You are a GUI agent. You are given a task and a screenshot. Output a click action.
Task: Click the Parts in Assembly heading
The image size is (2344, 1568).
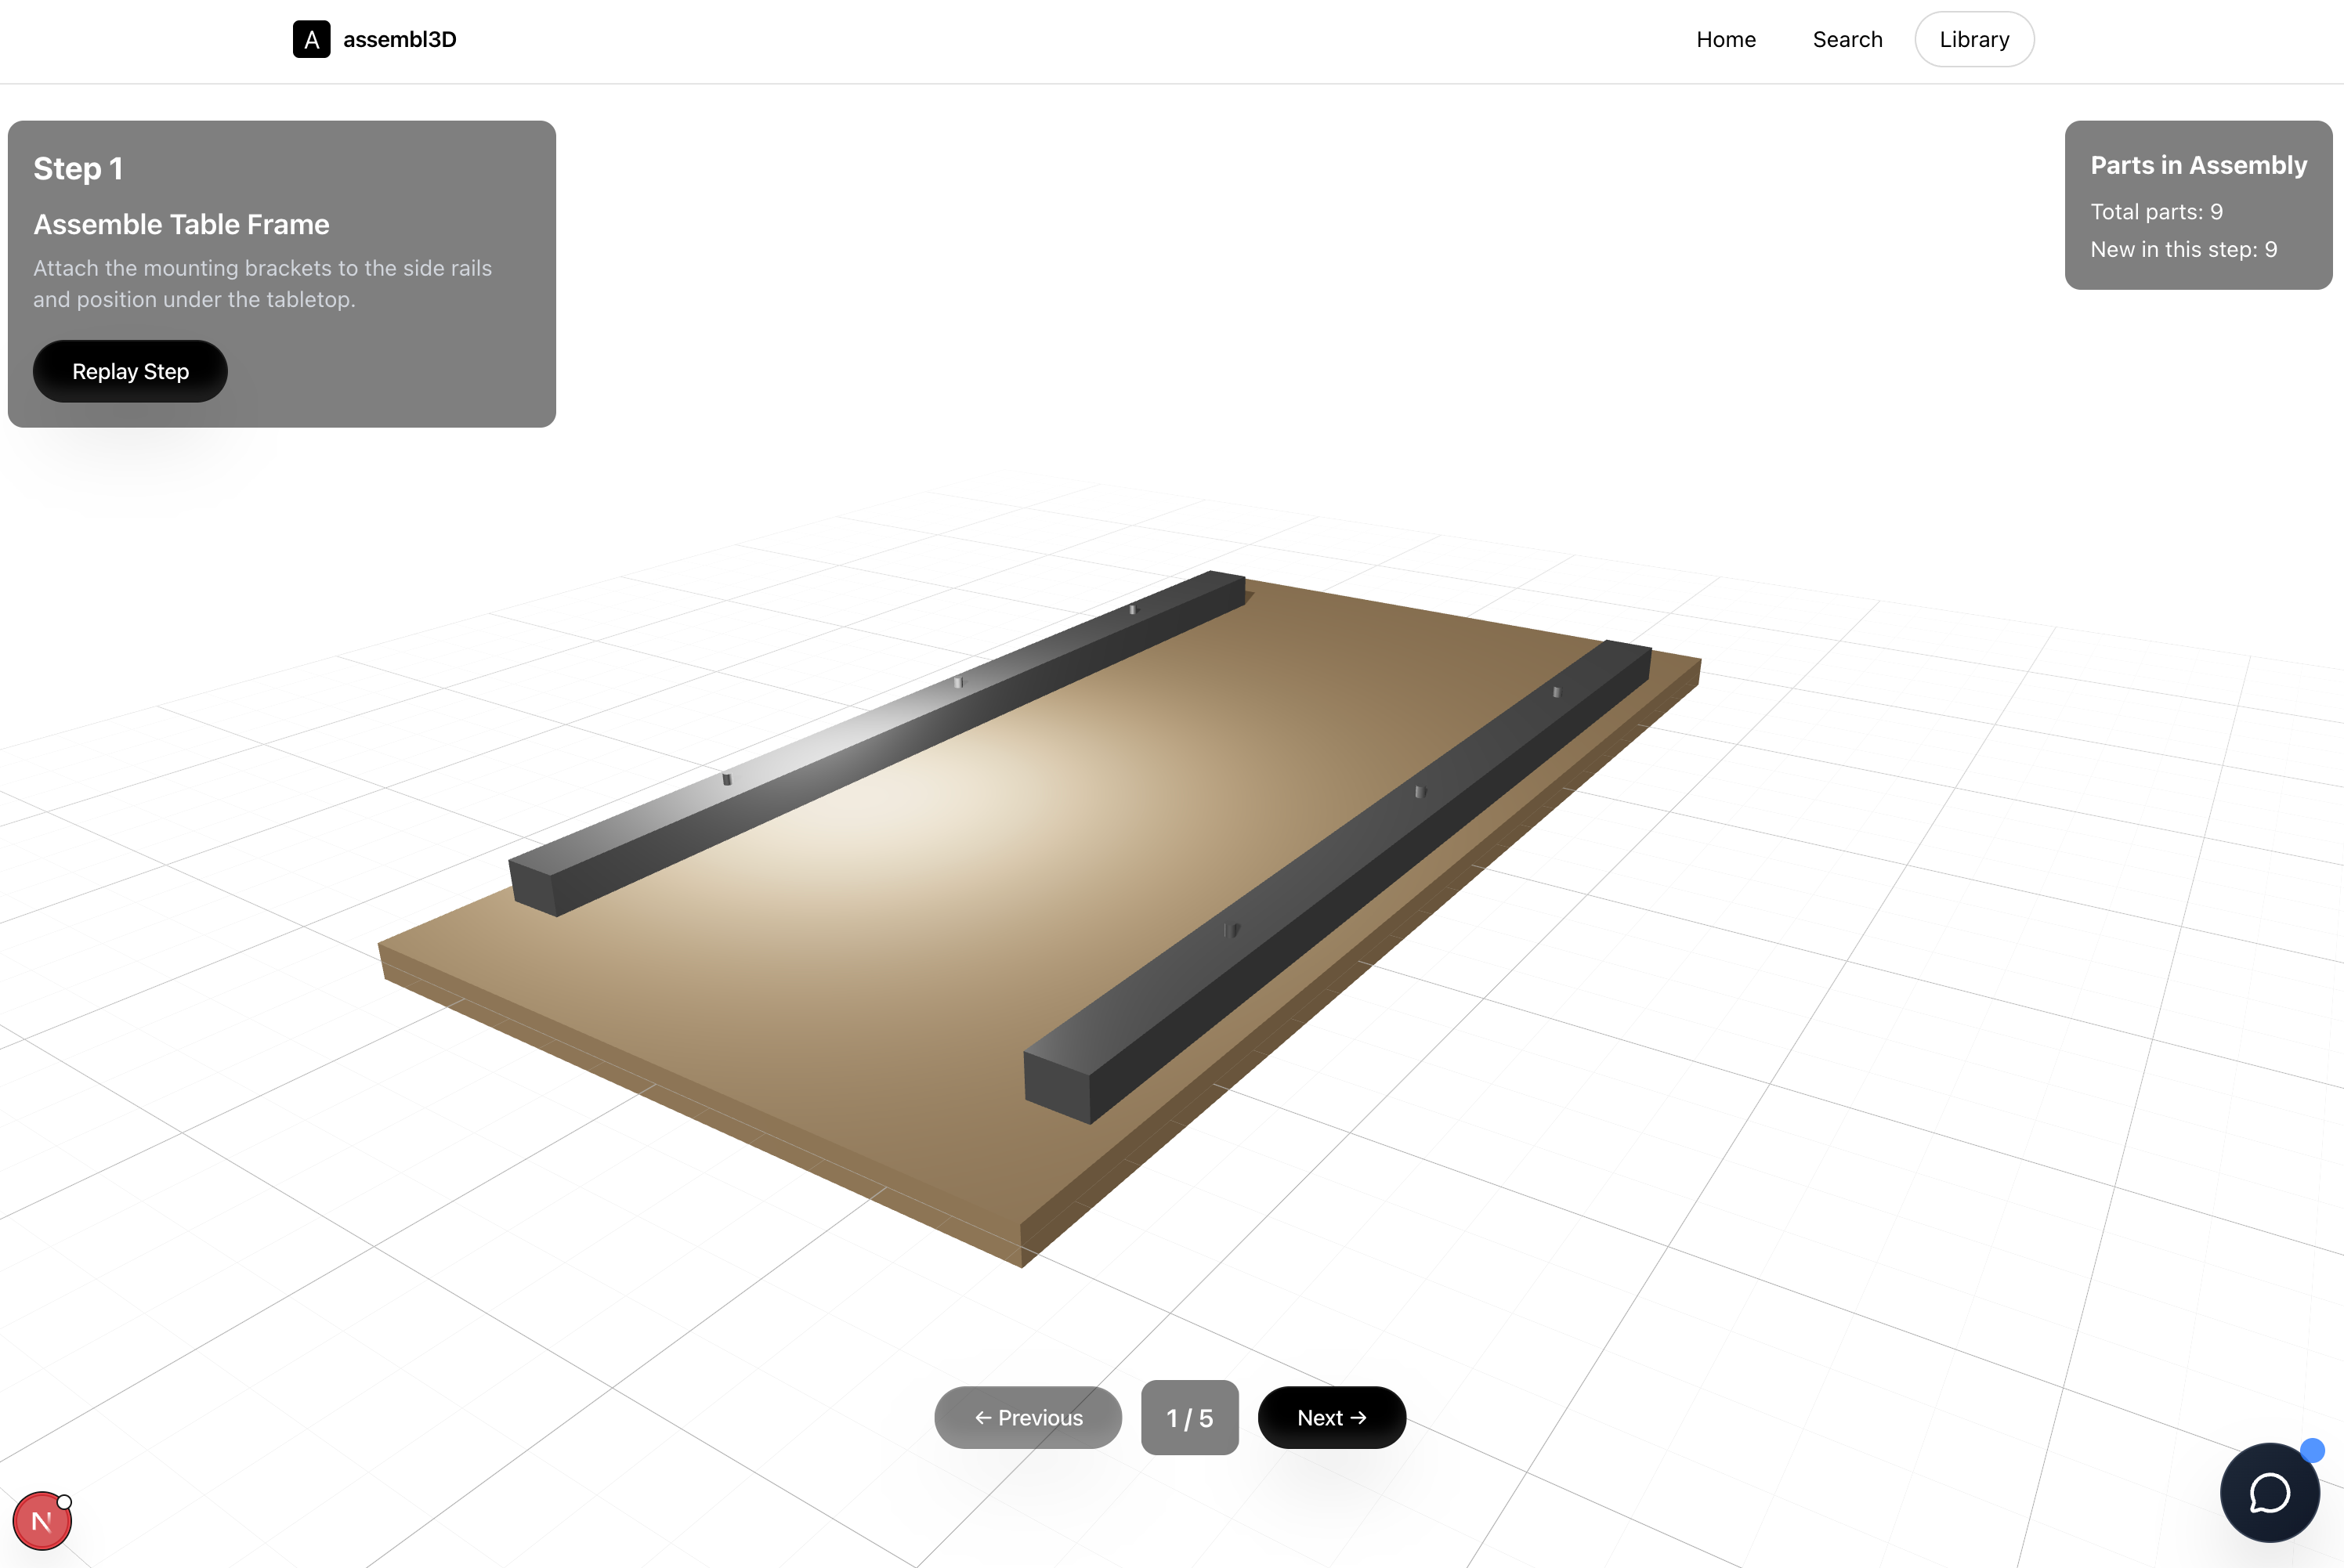pyautogui.click(x=2198, y=165)
